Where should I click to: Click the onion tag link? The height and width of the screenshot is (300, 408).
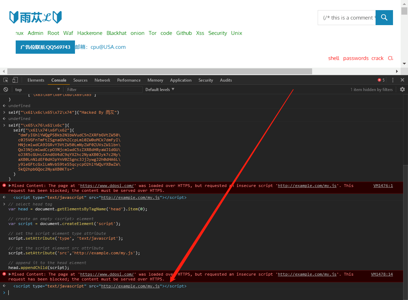coord(137,33)
